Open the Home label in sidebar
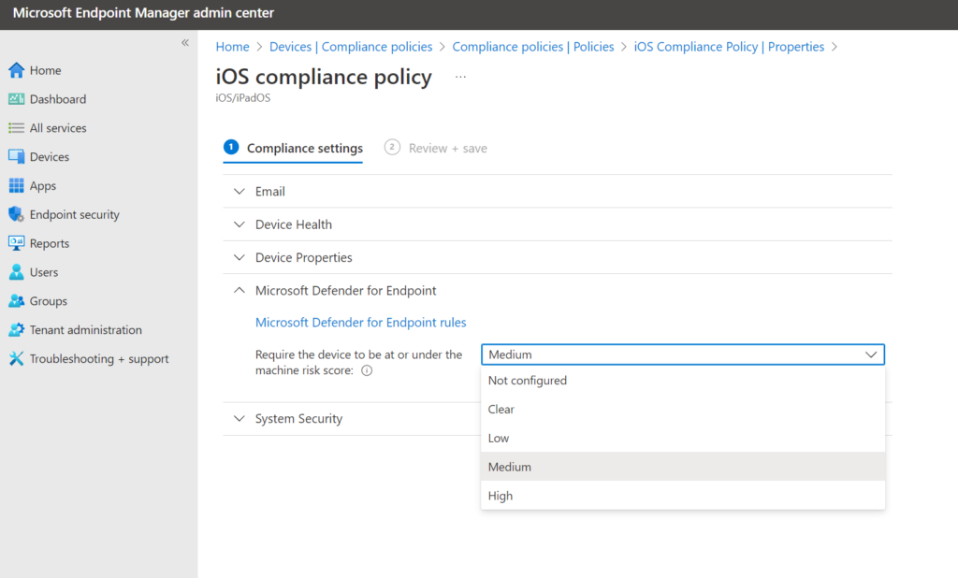The height and width of the screenshot is (578, 958). (x=45, y=70)
